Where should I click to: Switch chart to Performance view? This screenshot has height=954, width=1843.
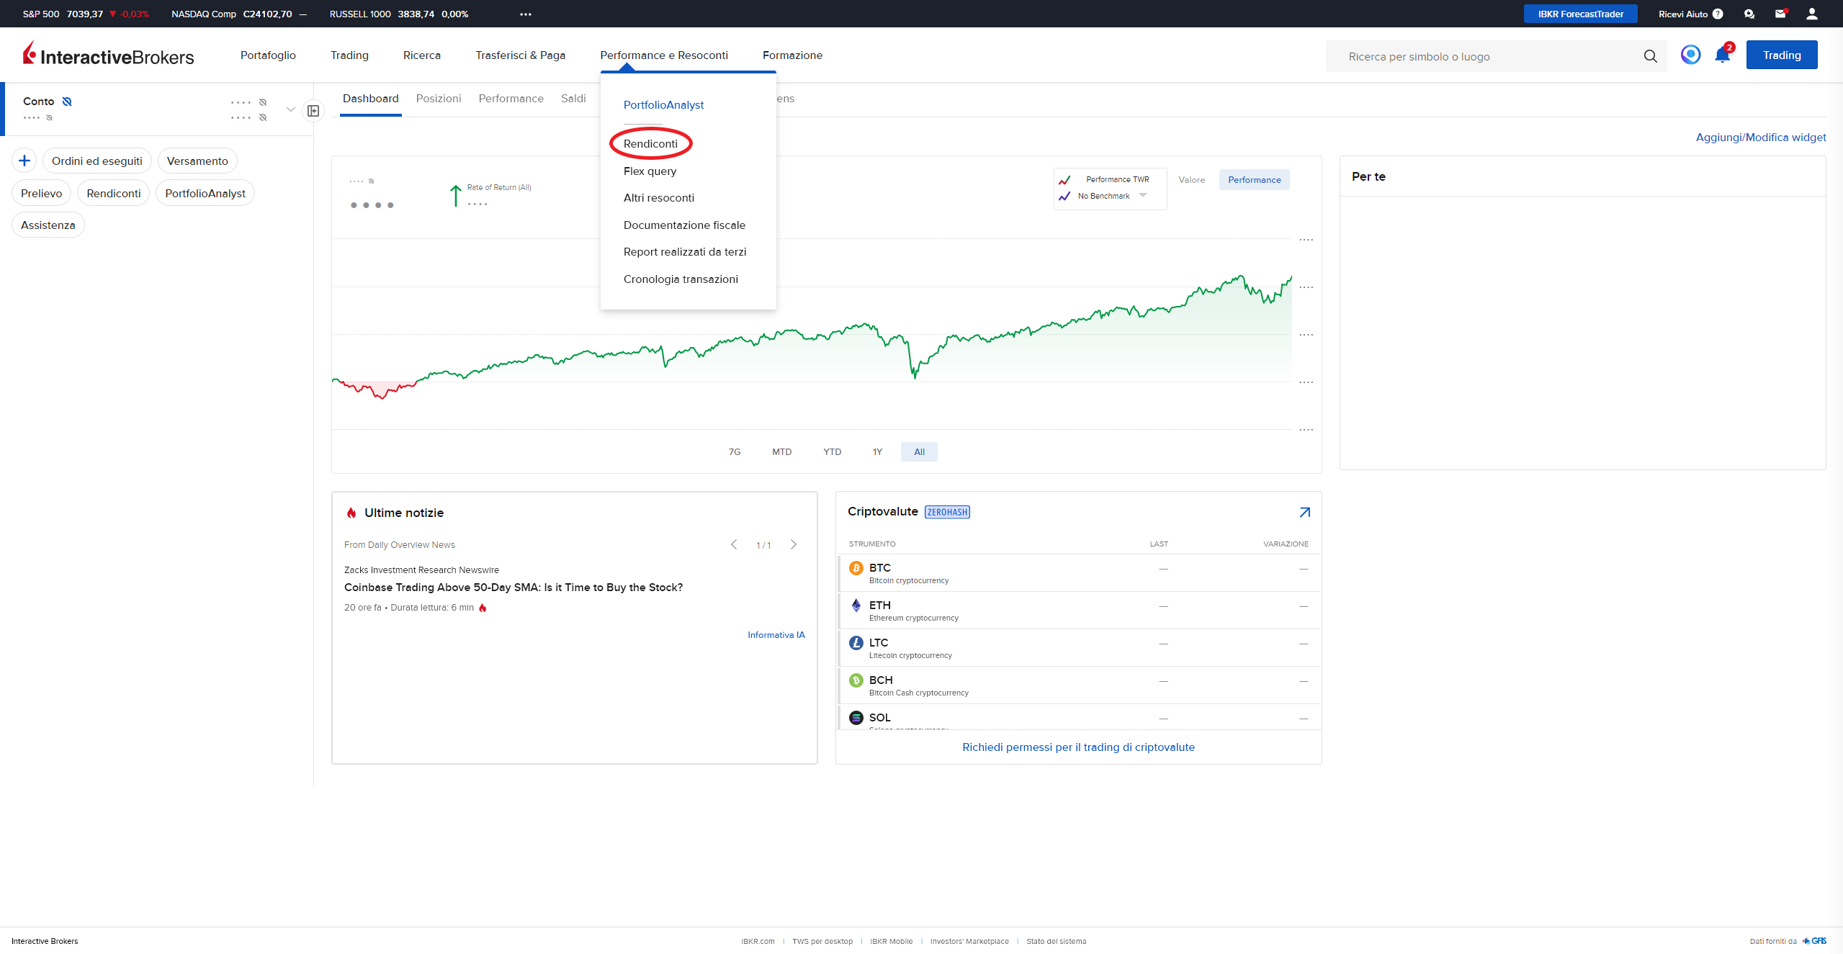[x=1254, y=180]
